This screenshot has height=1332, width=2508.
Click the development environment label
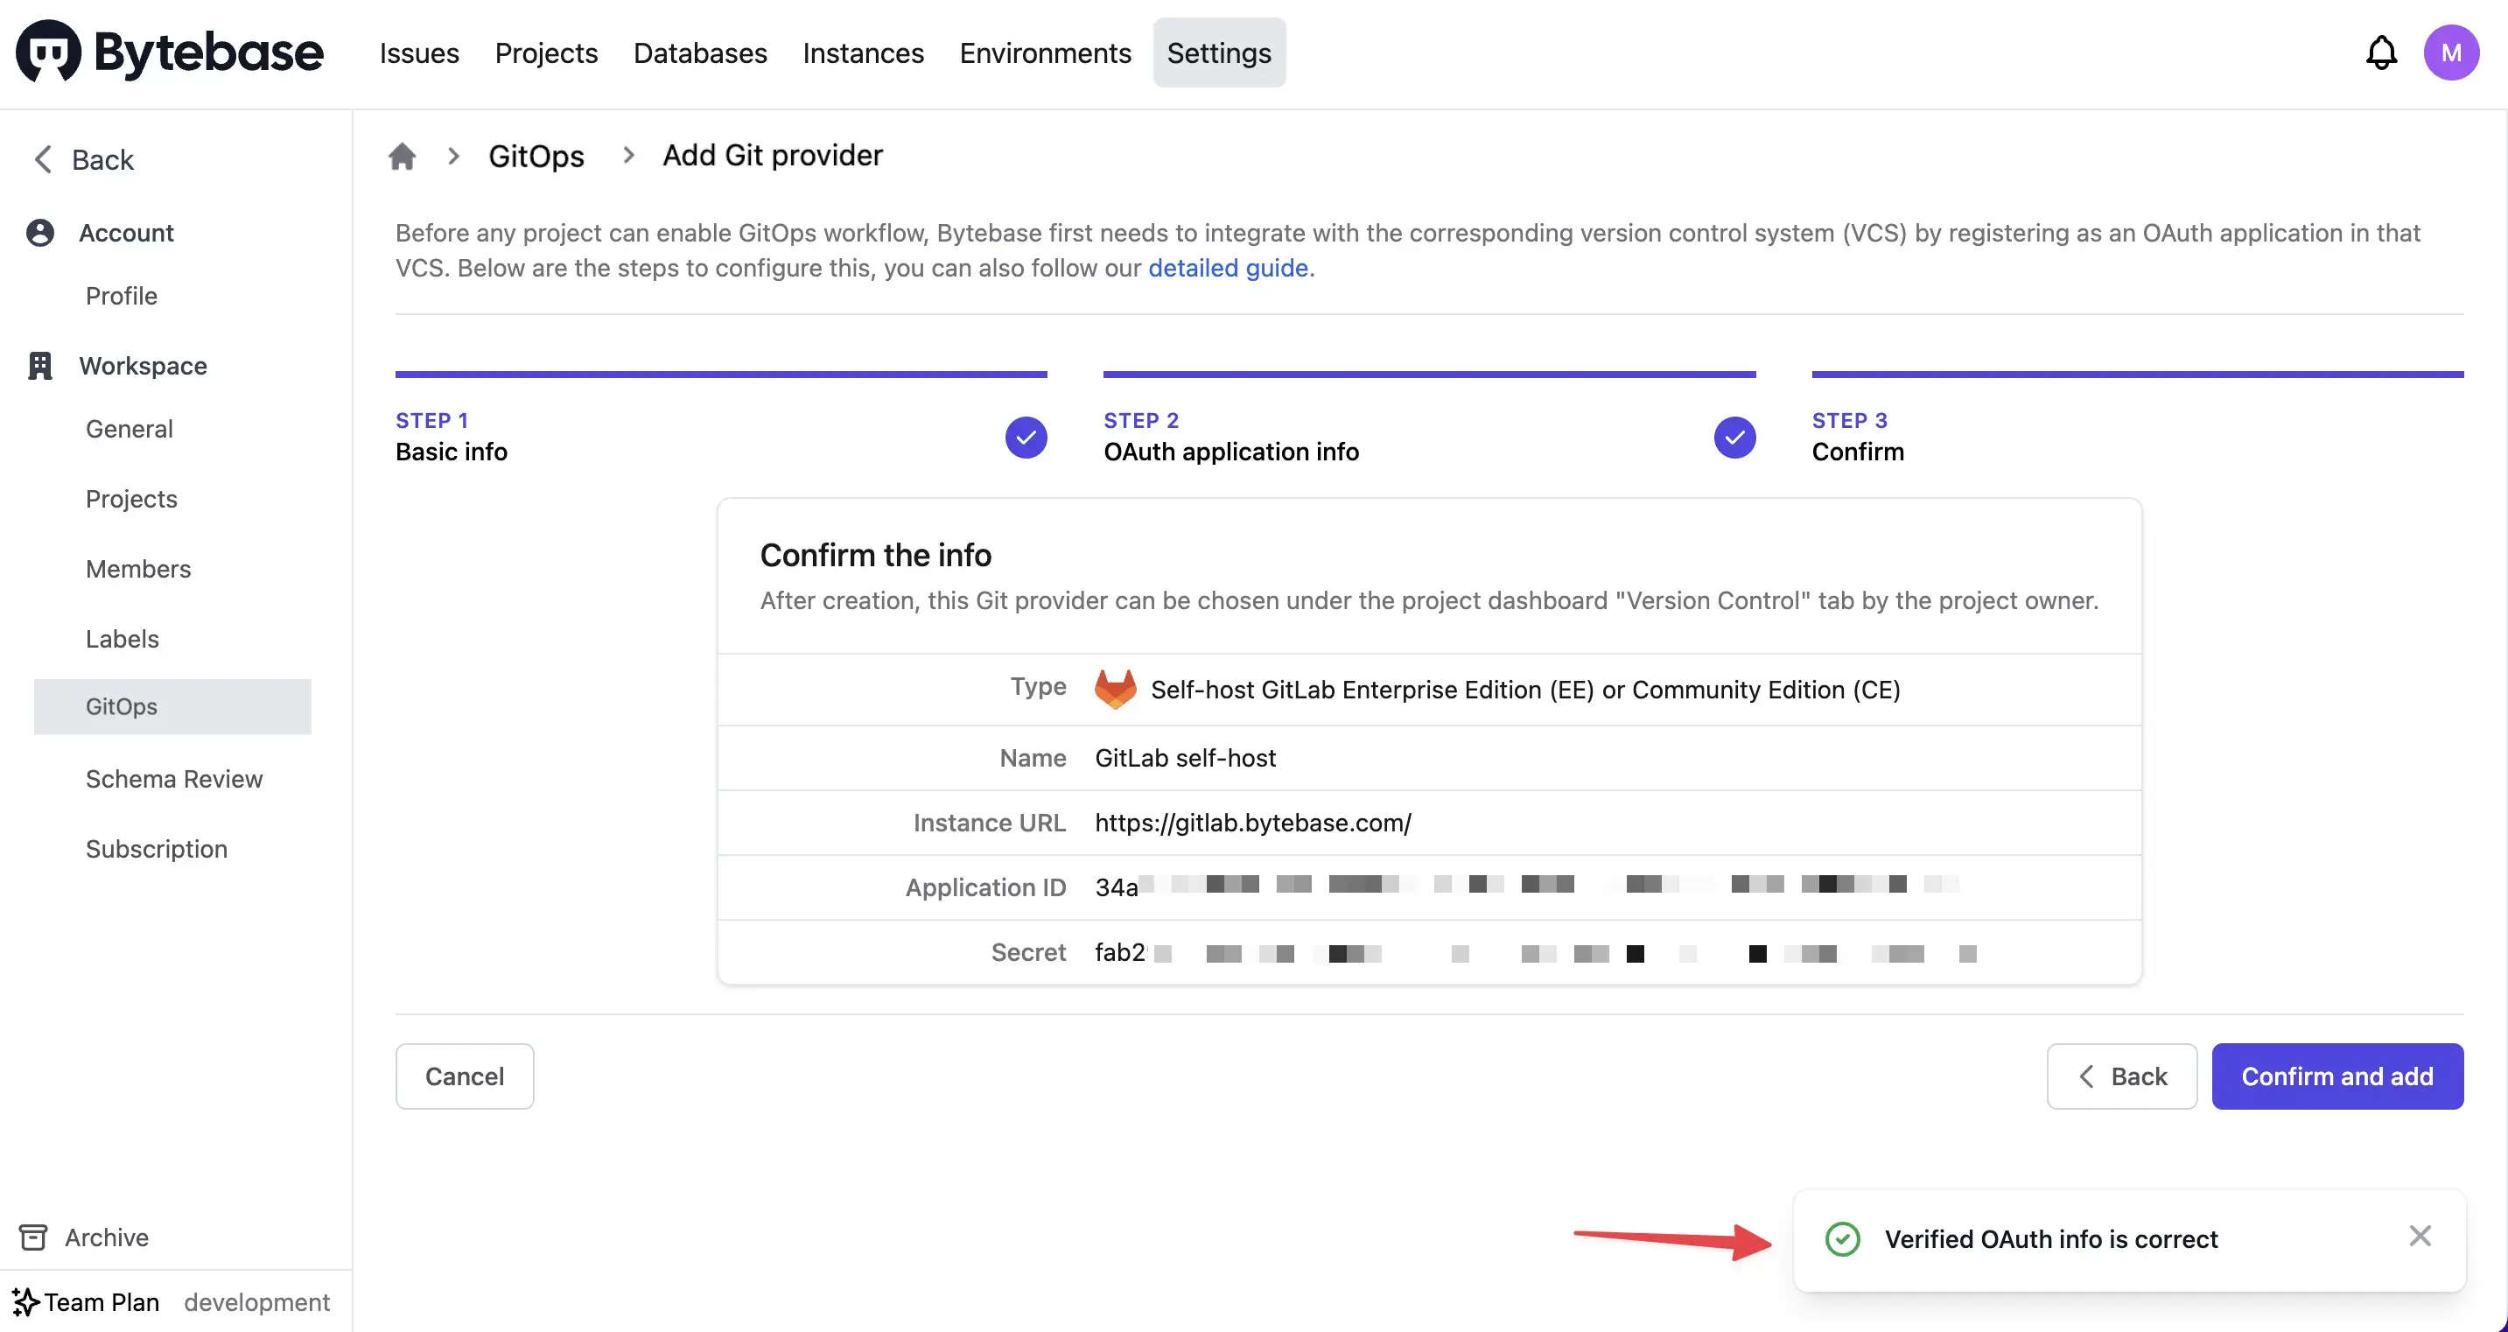257,1302
